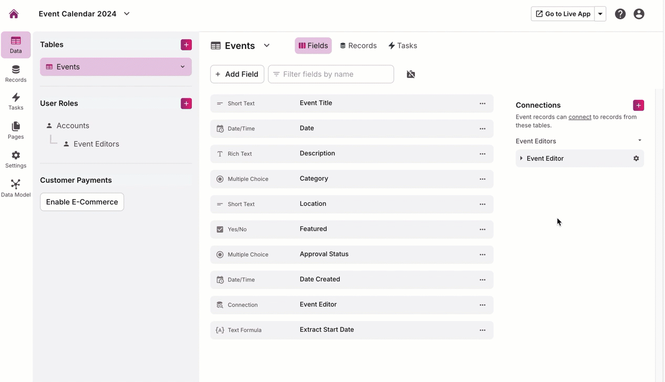Open Data Model in sidebar

[x=16, y=188]
